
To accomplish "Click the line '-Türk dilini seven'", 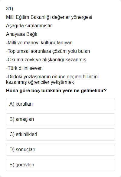I will click(x=24, y=68).
